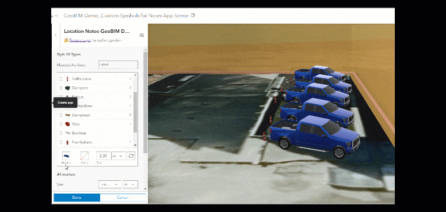Click the style panel scrollbar thumb

click(x=146, y=103)
